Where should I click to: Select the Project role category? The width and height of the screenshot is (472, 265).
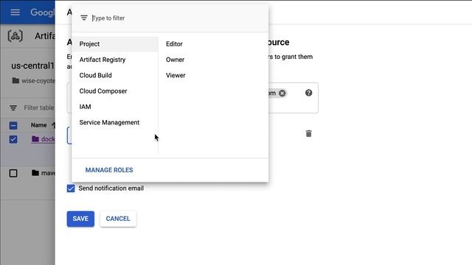(115, 44)
